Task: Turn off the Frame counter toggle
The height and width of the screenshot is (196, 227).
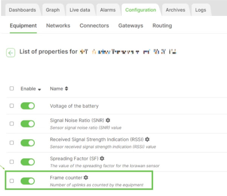Action: (28, 181)
